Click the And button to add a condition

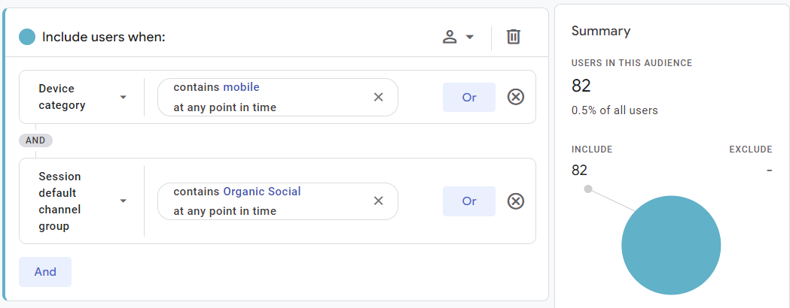(45, 272)
